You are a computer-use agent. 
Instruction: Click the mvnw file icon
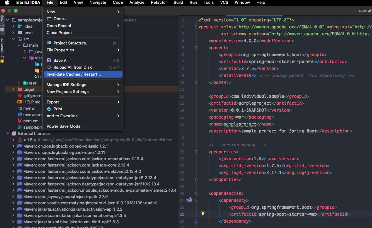click(x=20, y=108)
